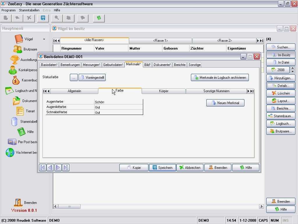Click the Hinzufügen... button

281,78
